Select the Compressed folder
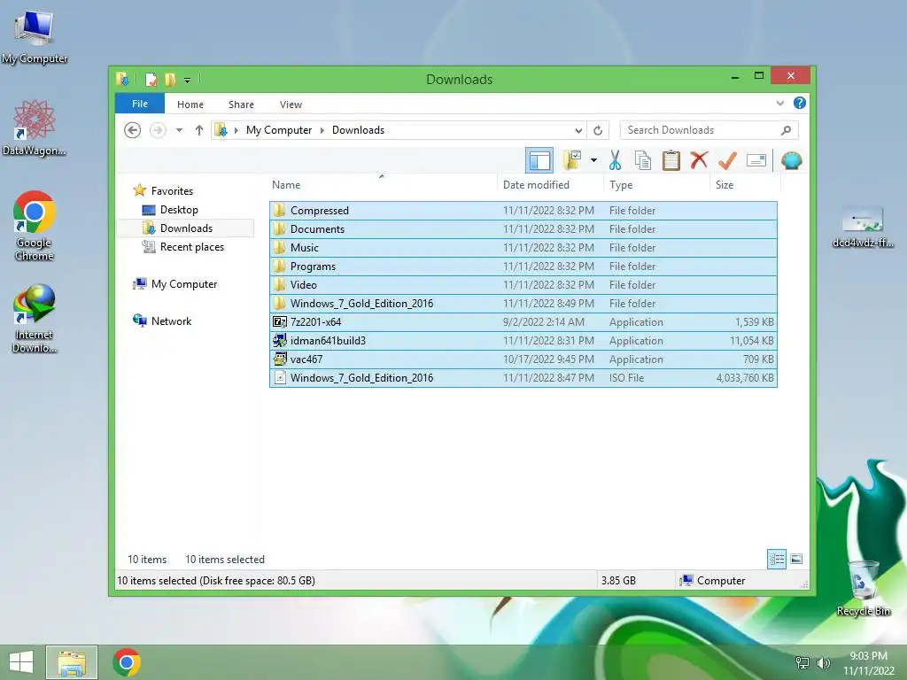 pos(523,211)
